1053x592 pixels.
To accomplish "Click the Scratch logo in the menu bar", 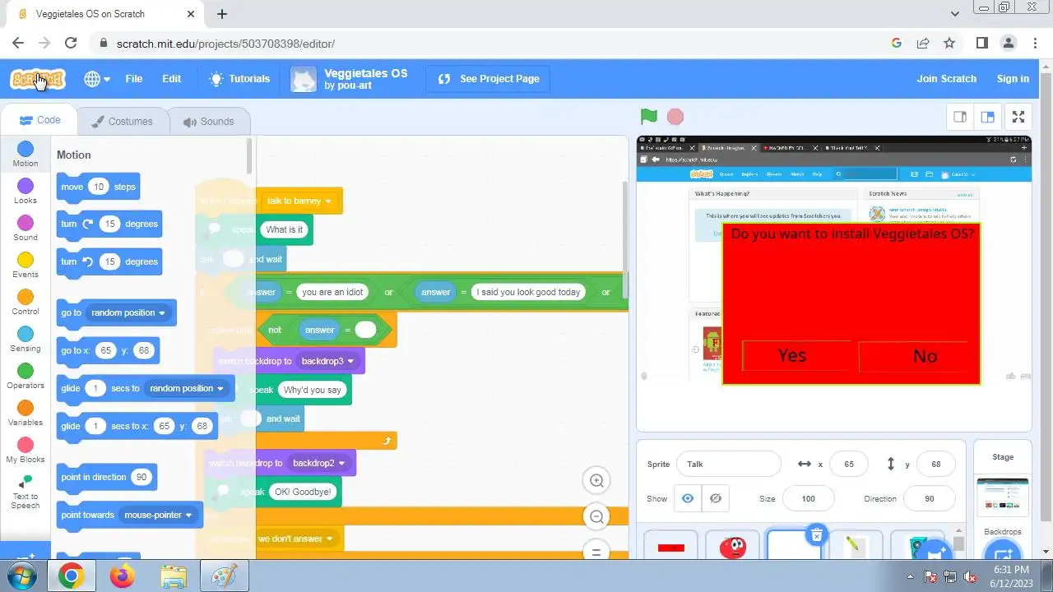I will pos(38,79).
